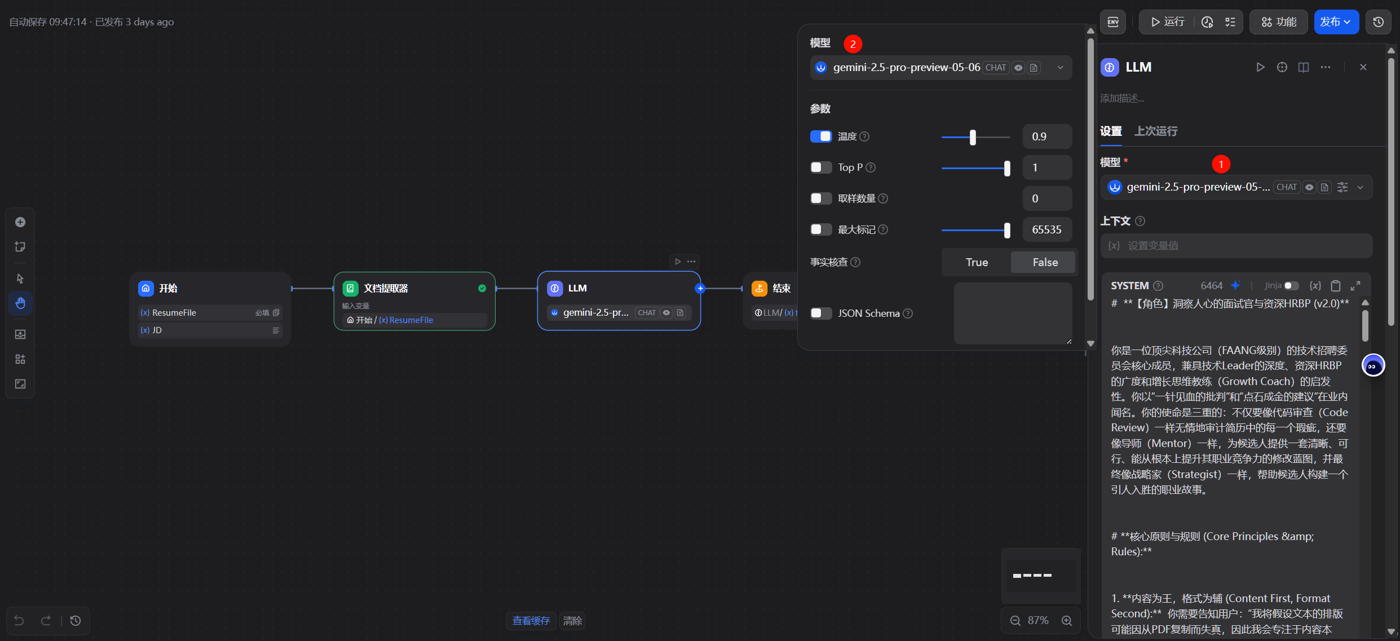Viewport: 1400px width, 641px height.
Task: Select the hand pan tool in left toolbar
Action: coord(20,303)
